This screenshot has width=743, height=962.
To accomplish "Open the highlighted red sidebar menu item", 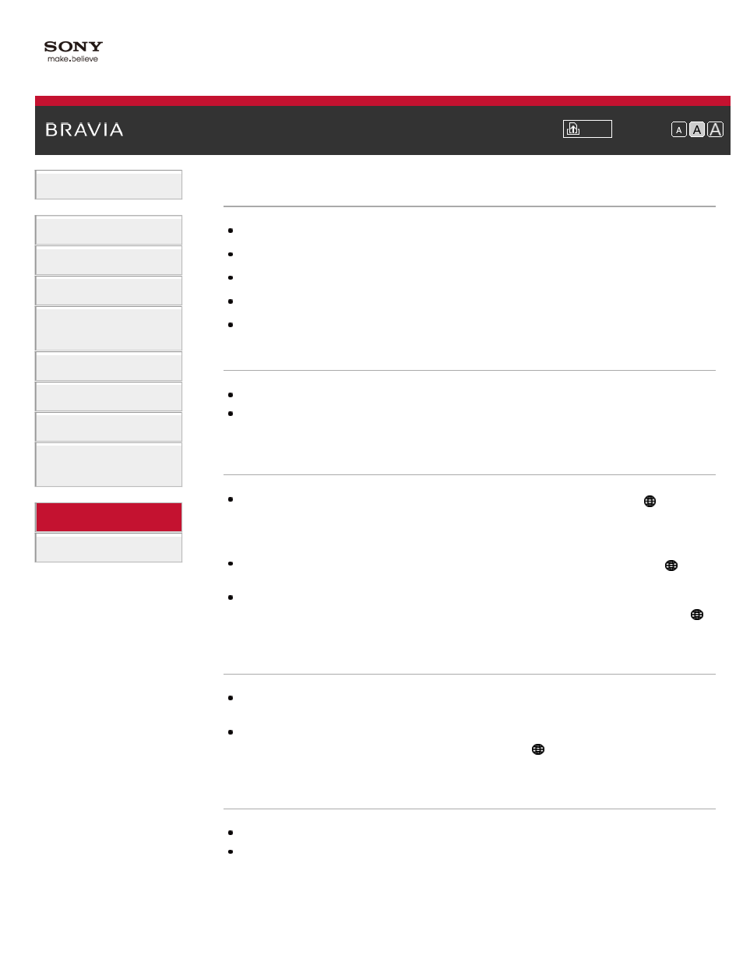I will click(x=108, y=517).
